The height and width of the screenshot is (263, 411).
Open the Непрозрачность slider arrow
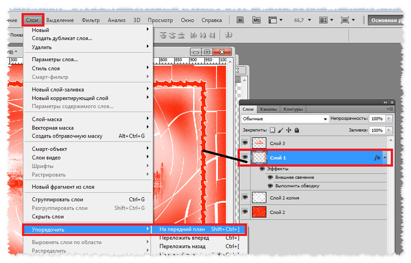click(389, 119)
